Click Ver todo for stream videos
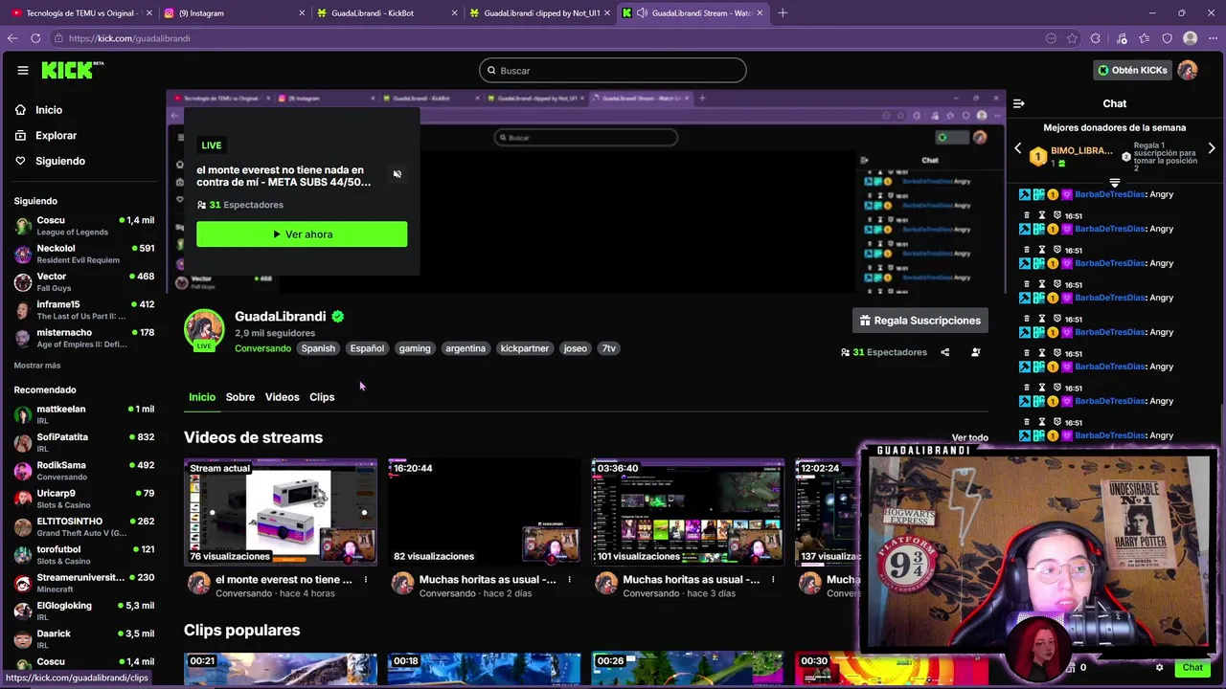The height and width of the screenshot is (689, 1226). [x=969, y=437]
